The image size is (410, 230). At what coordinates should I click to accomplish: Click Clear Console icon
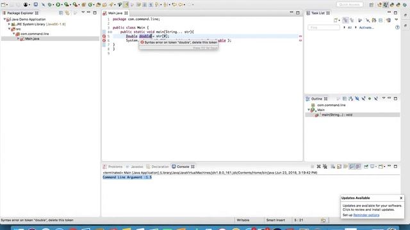tap(332, 166)
